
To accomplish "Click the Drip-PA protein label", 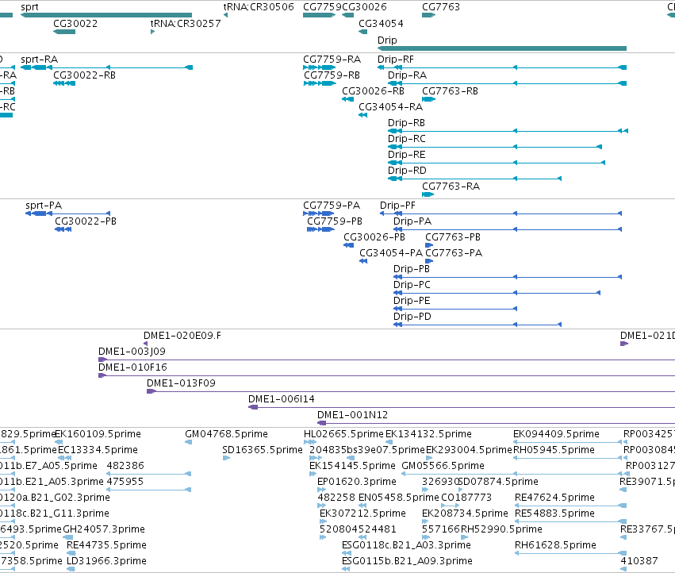I will tap(412, 221).
